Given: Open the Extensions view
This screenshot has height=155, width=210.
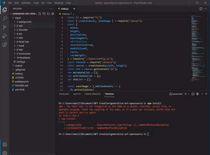Looking at the screenshot, I should click(5, 45).
